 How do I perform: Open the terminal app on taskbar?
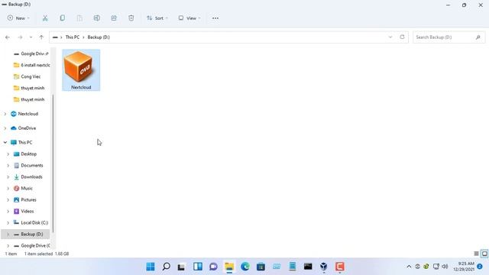tap(308, 267)
